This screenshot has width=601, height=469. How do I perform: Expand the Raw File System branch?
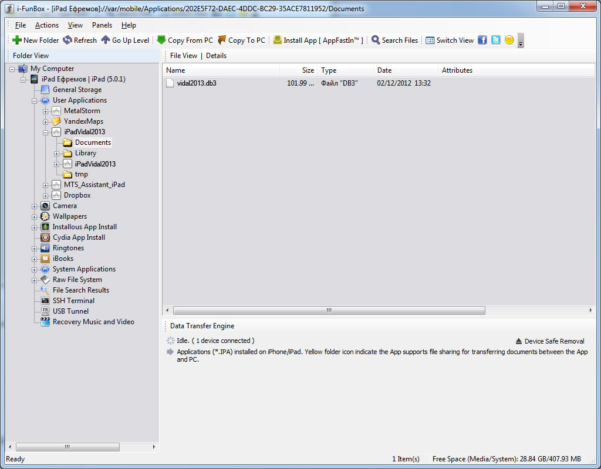point(35,281)
